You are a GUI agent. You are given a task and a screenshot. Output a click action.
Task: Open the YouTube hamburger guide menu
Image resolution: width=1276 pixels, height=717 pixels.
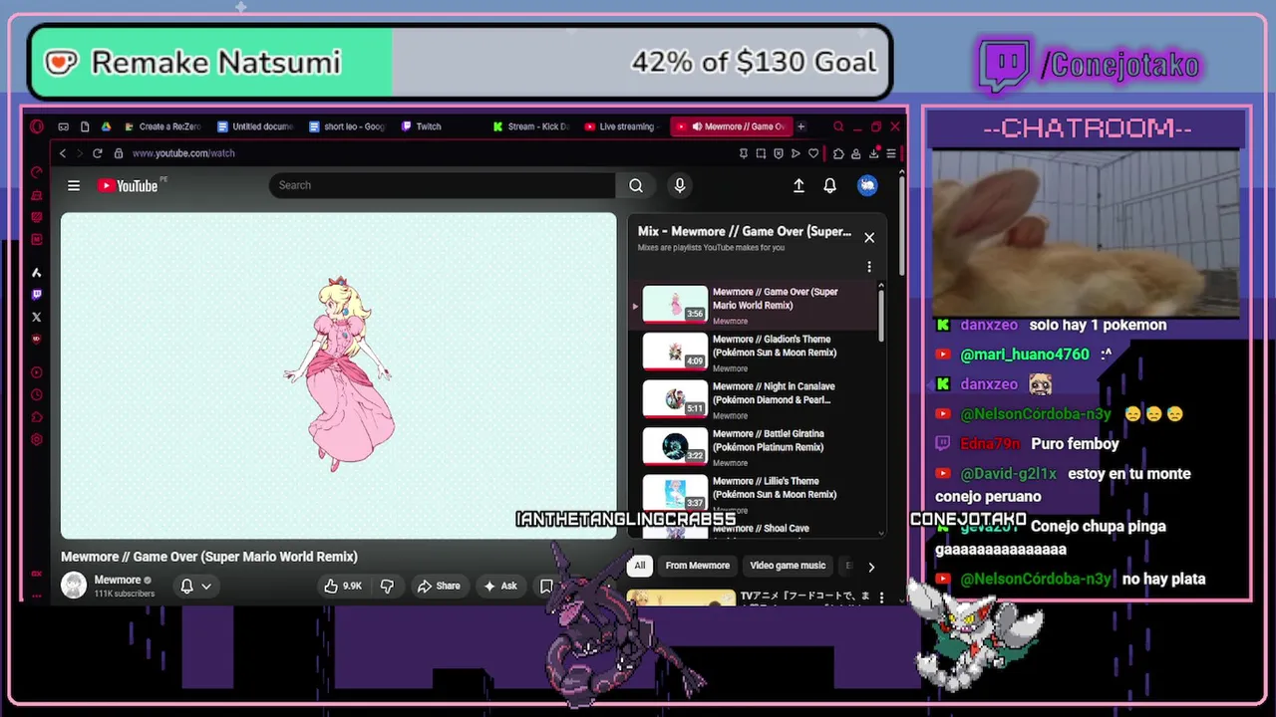pos(74,185)
